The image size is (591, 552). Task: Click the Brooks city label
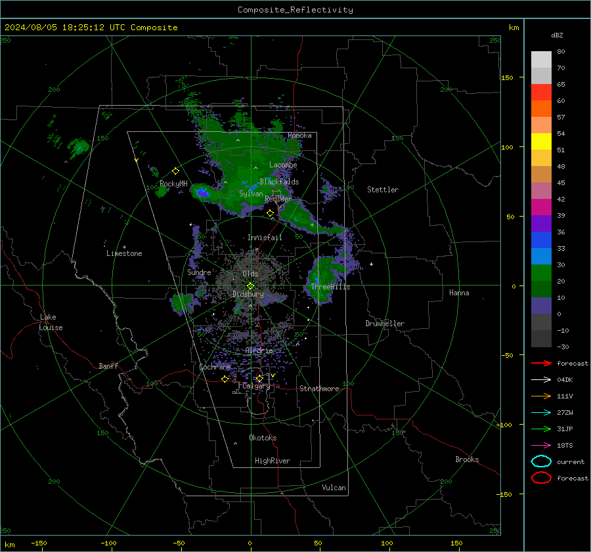pos(467,459)
